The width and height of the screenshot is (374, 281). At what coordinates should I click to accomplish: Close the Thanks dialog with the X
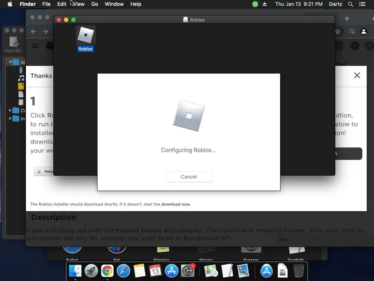tap(357, 75)
